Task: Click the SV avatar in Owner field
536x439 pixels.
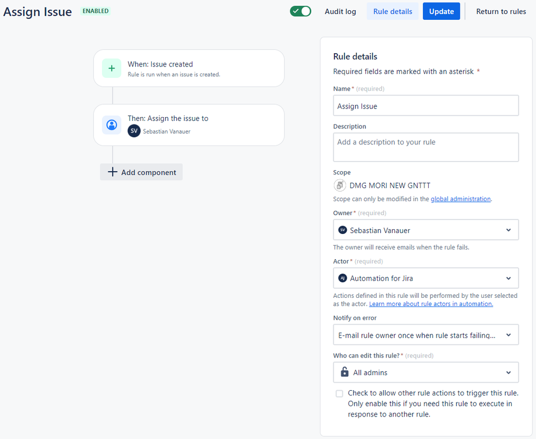Action: click(x=342, y=230)
